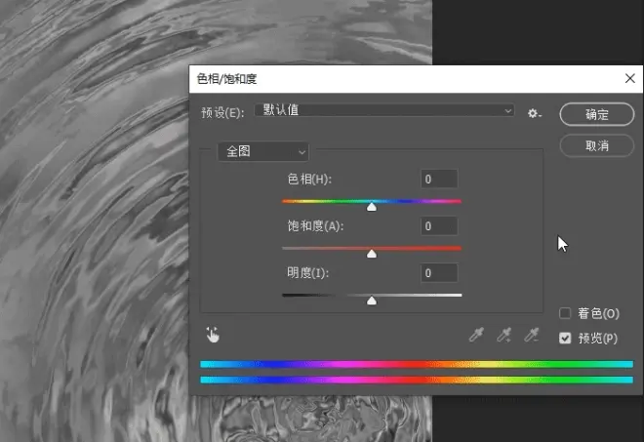Click the 色相(H): label
The height and width of the screenshot is (442, 644).
tap(309, 180)
